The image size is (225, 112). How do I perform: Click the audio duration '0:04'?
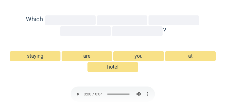click(99, 94)
